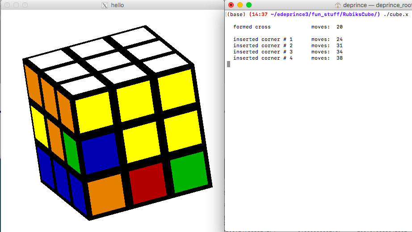
Task: Click the 'formed cross' output line
Action: point(252,27)
